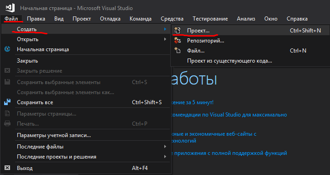
Task: Expand the Создать submenu arrow
Action: (165, 29)
